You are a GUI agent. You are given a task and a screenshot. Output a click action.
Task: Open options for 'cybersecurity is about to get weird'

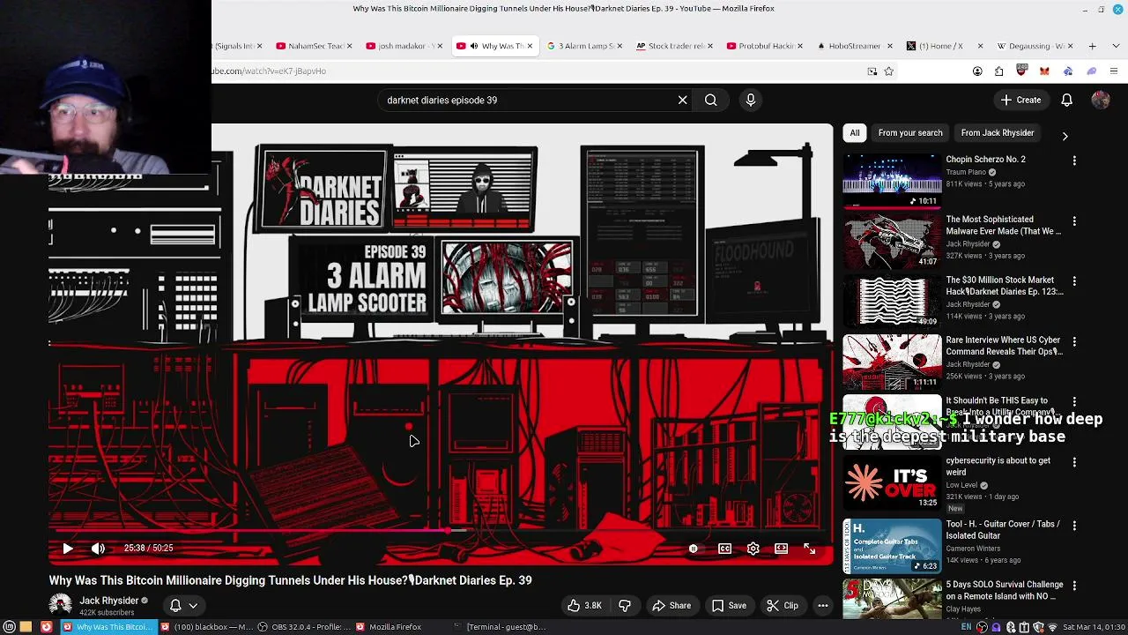point(1074,461)
